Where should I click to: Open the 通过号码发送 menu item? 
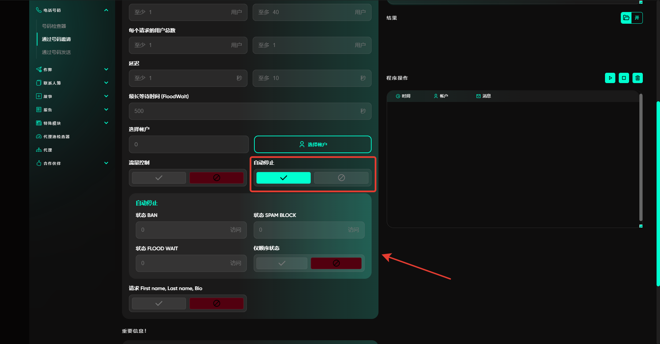[x=56, y=52]
